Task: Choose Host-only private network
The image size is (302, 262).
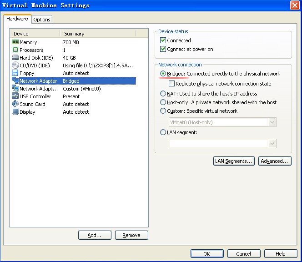Action: pos(163,102)
